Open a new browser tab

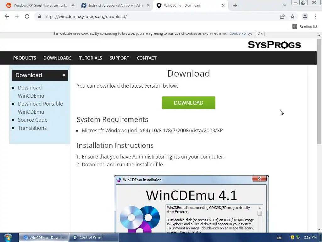click(235, 5)
